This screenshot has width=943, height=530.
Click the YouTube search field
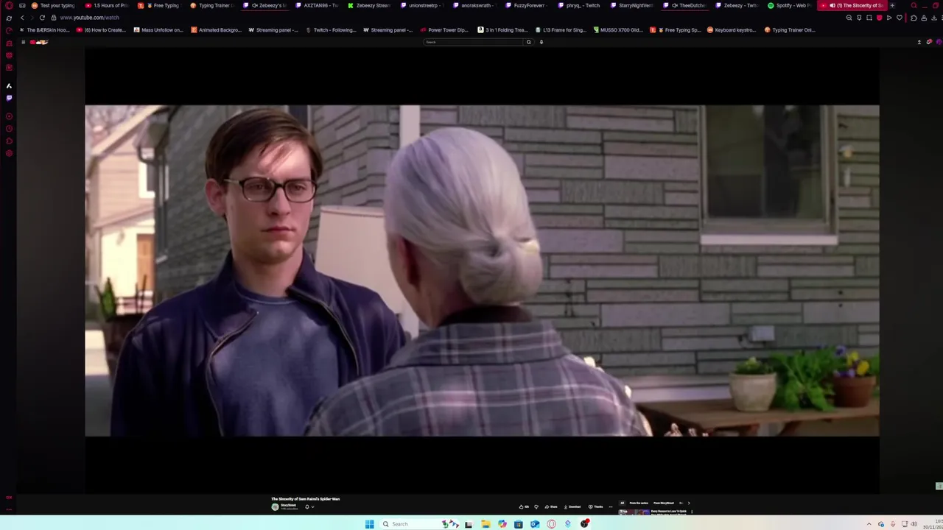[473, 42]
